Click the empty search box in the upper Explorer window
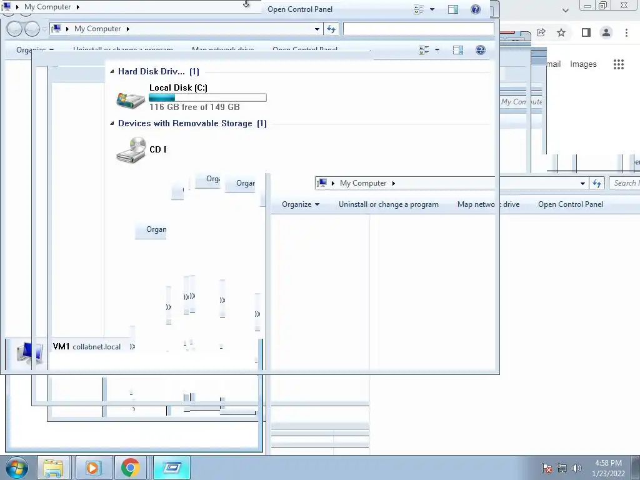 click(x=418, y=29)
